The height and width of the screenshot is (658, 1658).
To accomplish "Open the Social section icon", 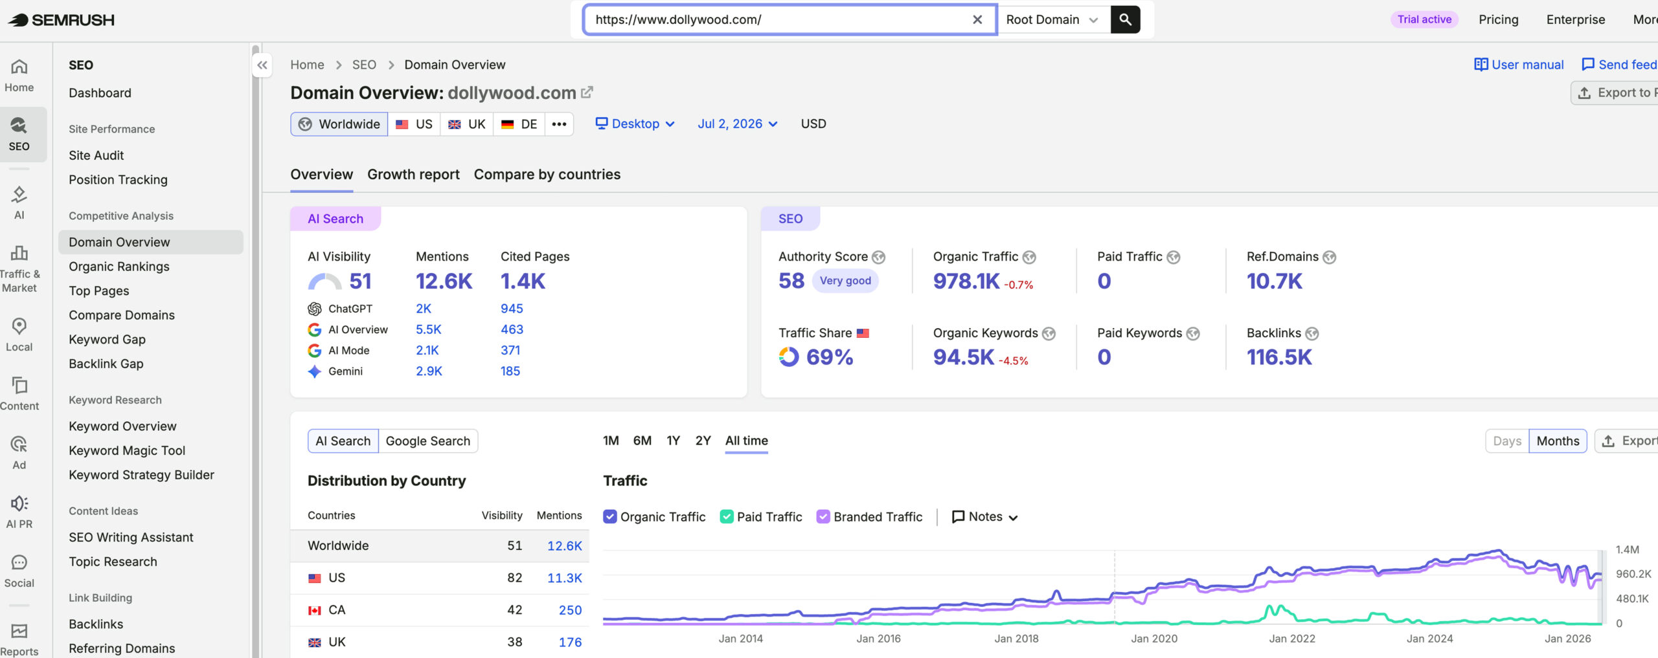I will tap(19, 571).
